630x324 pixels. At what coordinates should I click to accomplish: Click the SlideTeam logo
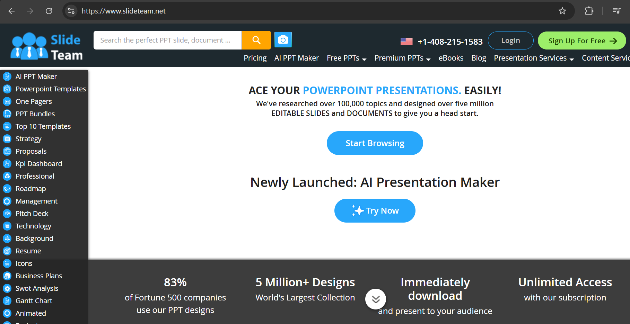click(x=47, y=46)
